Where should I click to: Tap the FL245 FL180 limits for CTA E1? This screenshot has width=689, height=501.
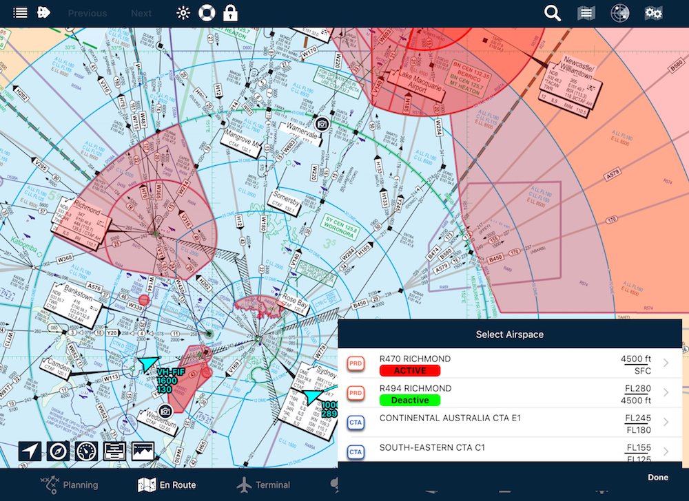coord(637,424)
